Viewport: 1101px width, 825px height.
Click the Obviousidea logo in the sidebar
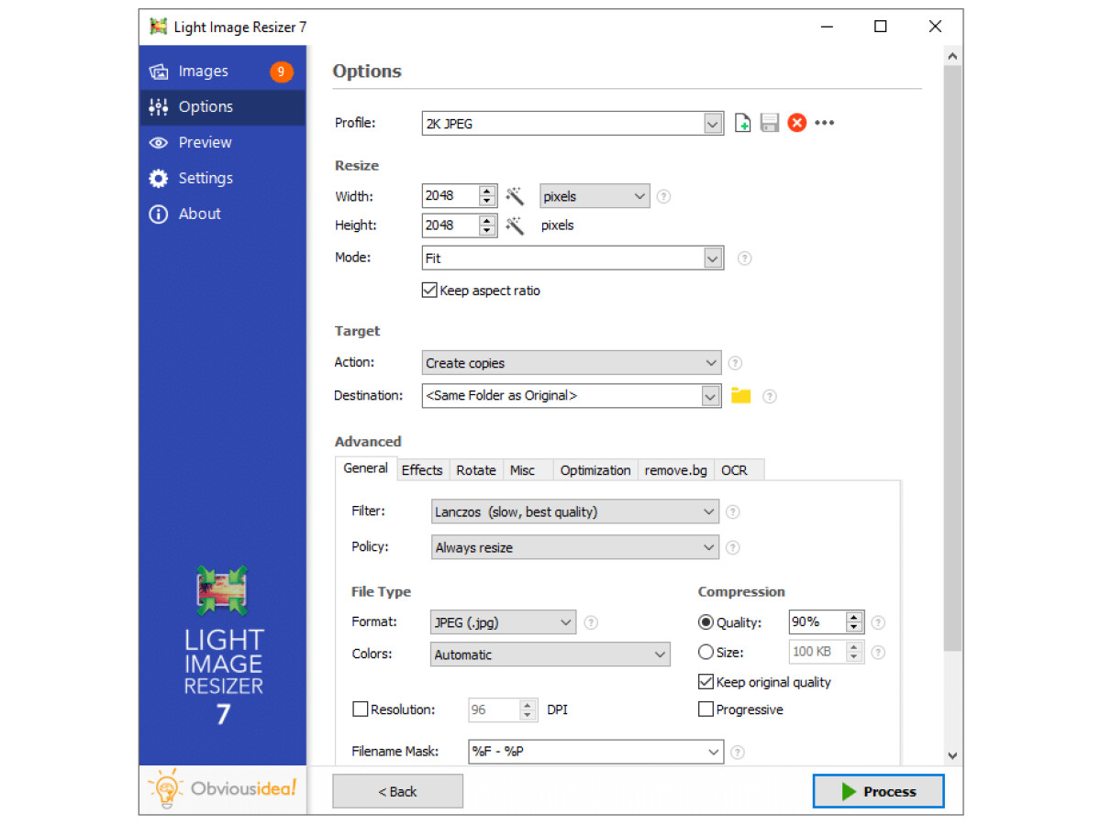[223, 787]
